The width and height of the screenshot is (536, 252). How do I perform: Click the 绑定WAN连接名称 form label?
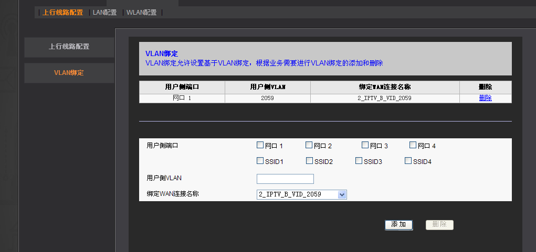[173, 194]
